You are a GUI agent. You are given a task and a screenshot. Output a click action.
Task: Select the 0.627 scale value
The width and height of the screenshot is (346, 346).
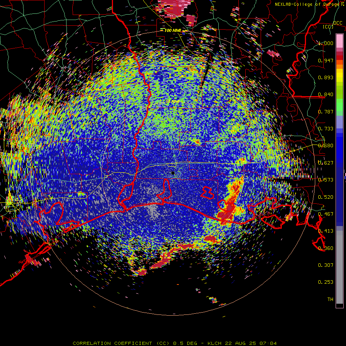click(326, 163)
